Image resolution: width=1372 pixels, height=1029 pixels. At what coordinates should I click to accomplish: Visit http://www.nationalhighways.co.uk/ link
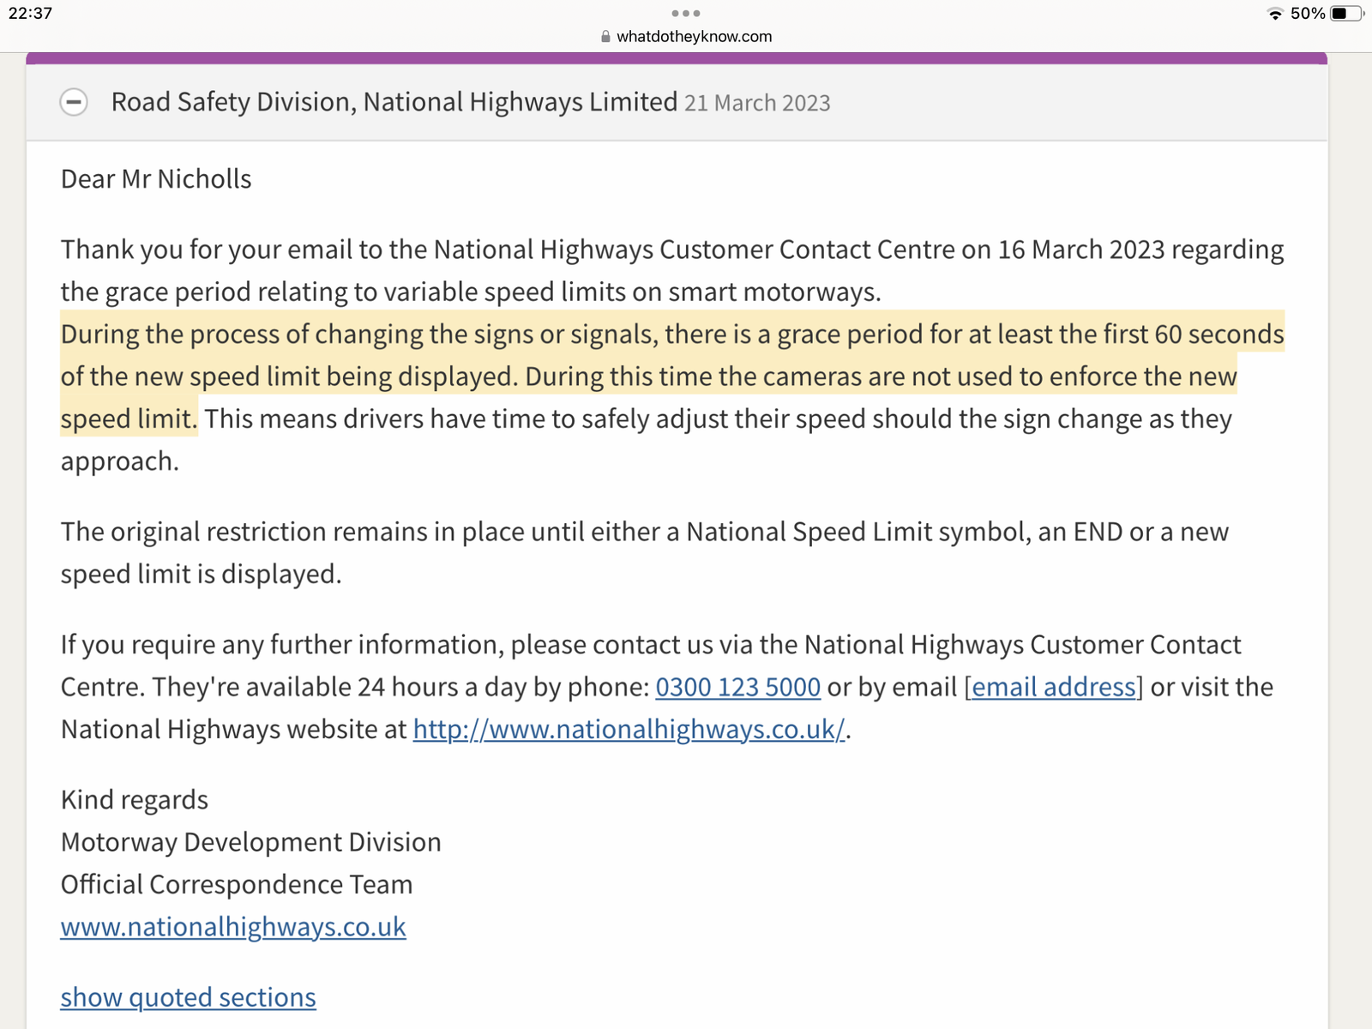[x=629, y=729]
